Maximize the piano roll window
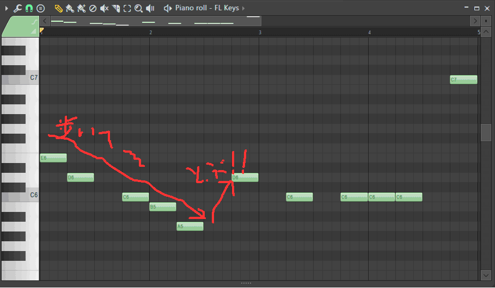 click(476, 8)
